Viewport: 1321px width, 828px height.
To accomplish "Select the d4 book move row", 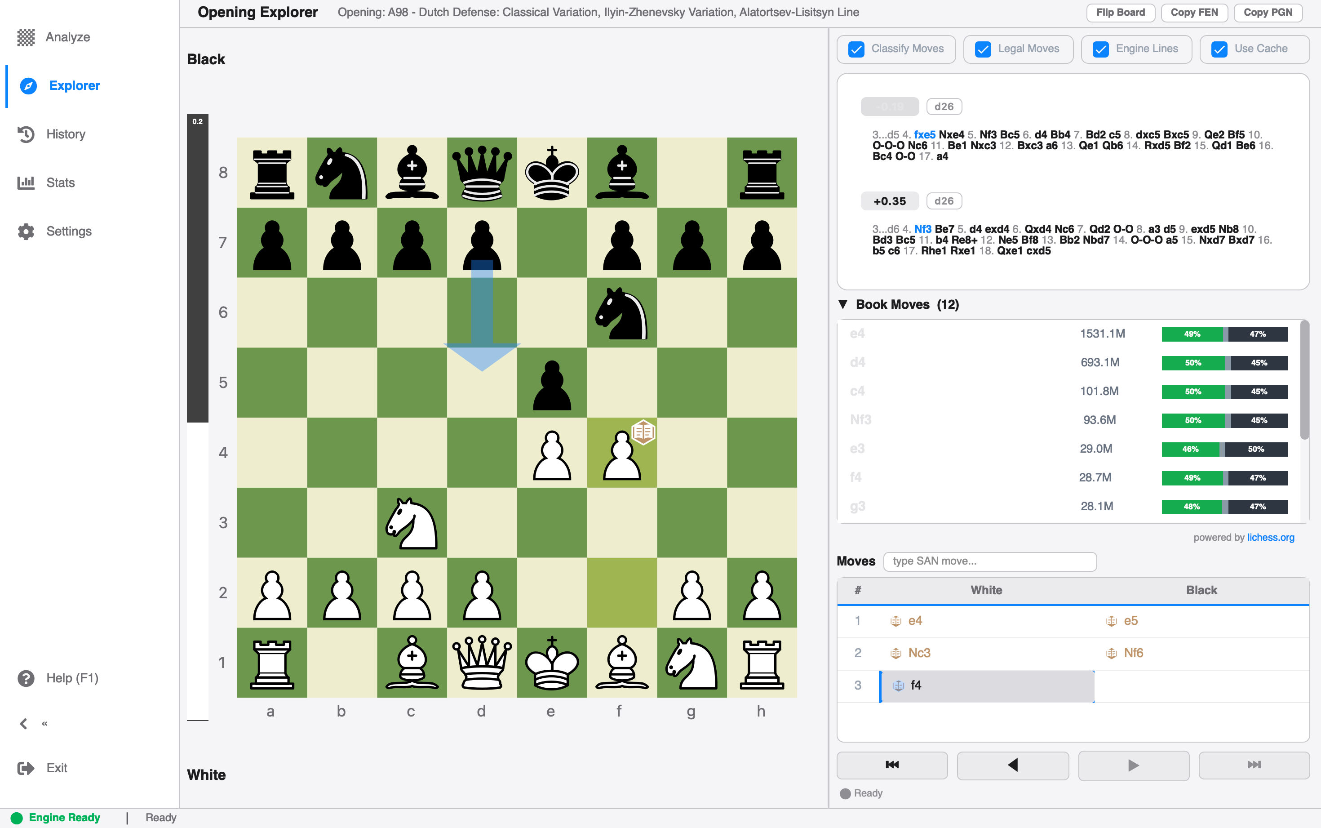I will tap(1068, 362).
